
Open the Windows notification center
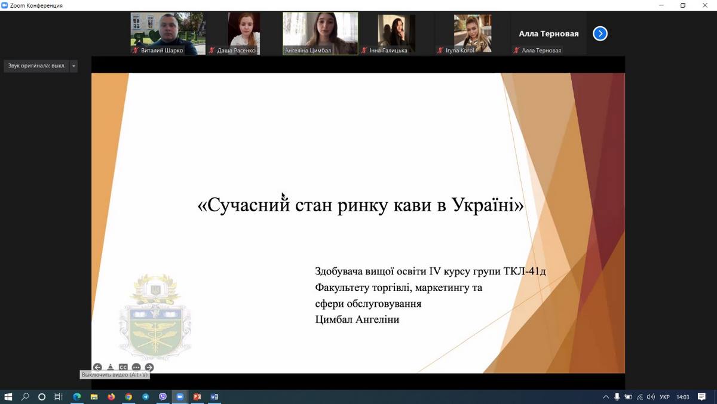pyautogui.click(x=702, y=397)
